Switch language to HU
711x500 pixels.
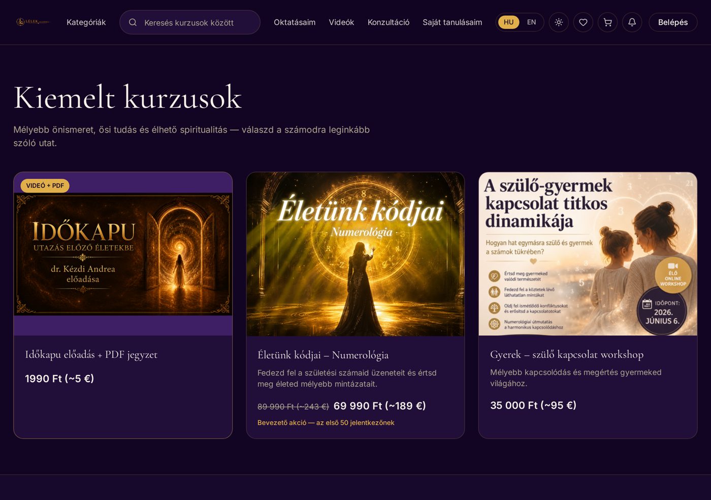pyautogui.click(x=508, y=22)
